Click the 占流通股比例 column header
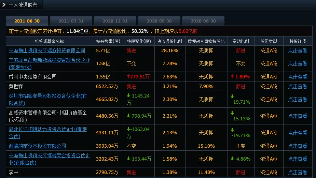316x178 pixels. click(170, 42)
